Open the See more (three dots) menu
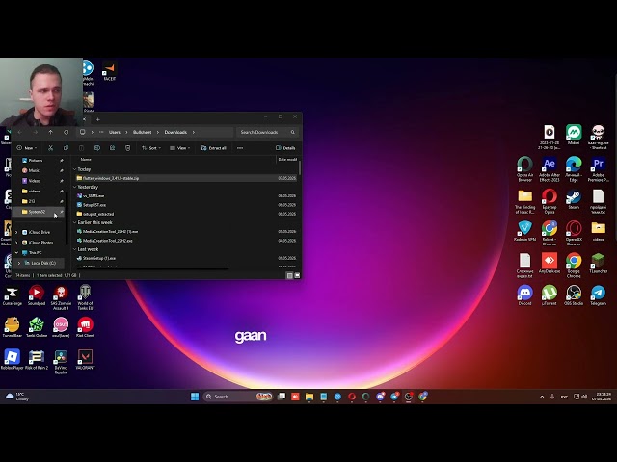This screenshot has width=617, height=462. [x=240, y=148]
